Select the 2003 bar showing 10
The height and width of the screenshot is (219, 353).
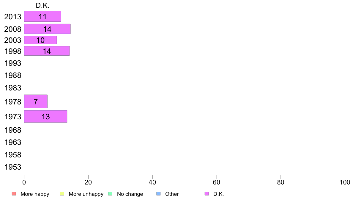[40, 40]
